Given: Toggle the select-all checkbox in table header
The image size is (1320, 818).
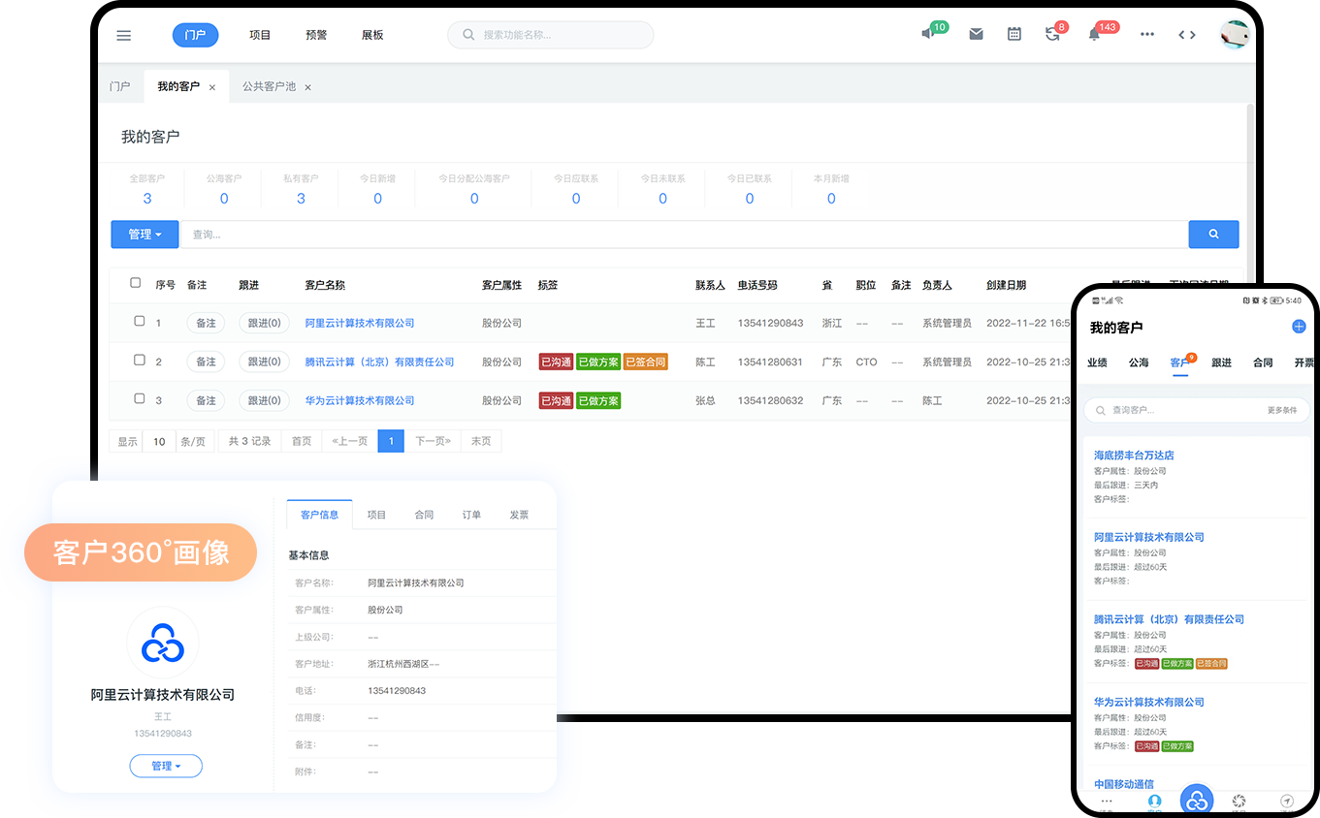Looking at the screenshot, I should coord(136,283).
